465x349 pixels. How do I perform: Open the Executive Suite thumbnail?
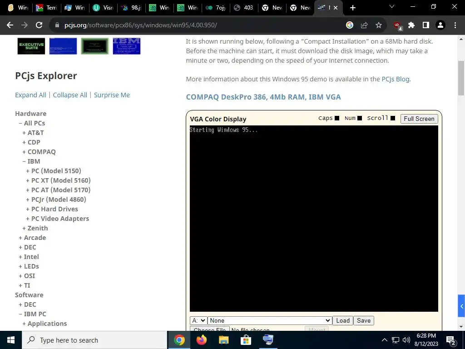[x=31, y=46]
